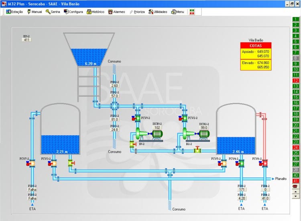Select the FCV5-2 valve
The height and width of the screenshot is (221, 301).
point(222,164)
